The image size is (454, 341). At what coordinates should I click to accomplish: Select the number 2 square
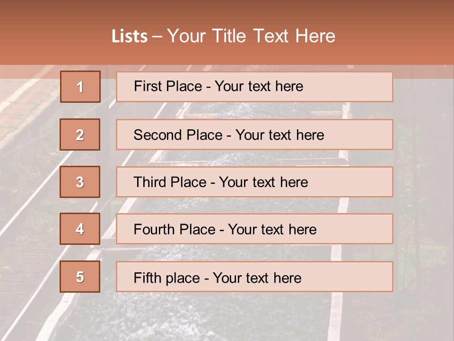click(80, 135)
